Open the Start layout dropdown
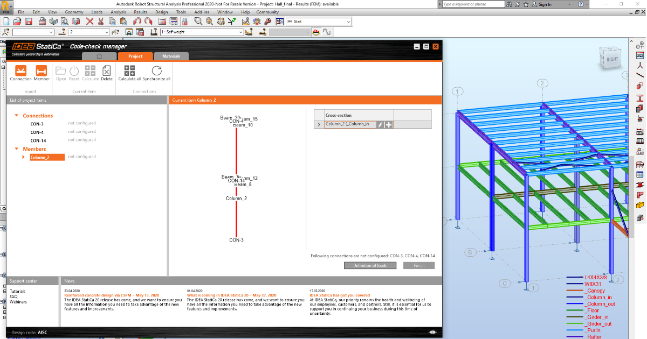The width and height of the screenshot is (647, 339). pos(348,22)
